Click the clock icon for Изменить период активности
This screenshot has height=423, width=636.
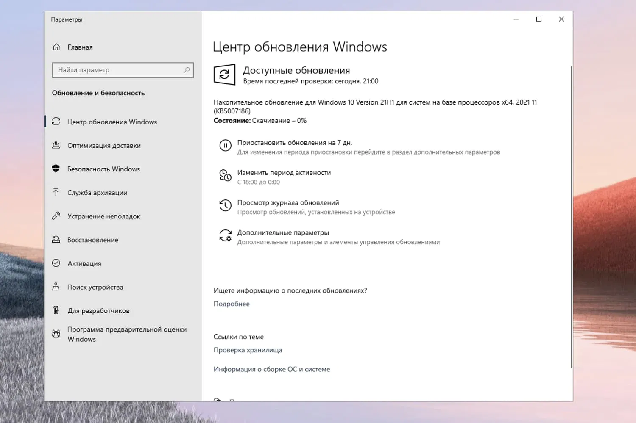[225, 176]
